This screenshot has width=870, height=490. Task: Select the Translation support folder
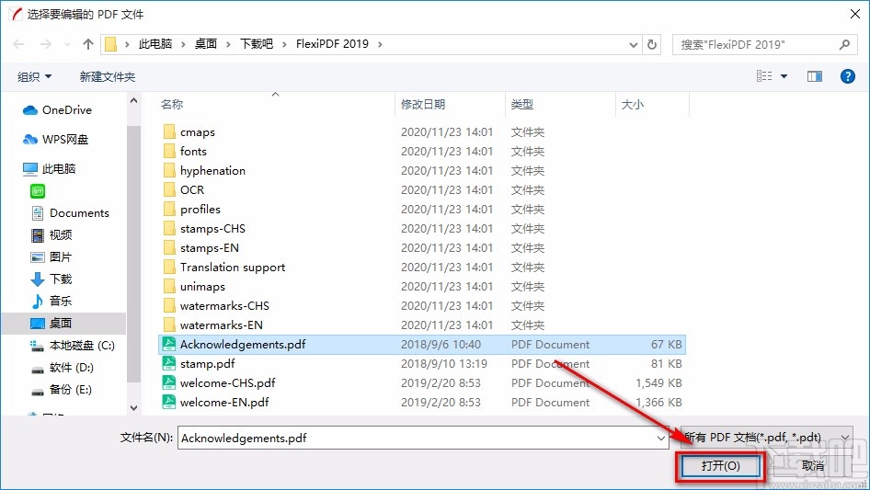233,267
